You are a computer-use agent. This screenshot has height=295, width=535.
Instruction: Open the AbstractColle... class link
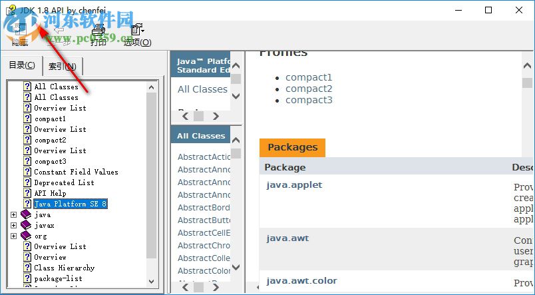coord(204,258)
